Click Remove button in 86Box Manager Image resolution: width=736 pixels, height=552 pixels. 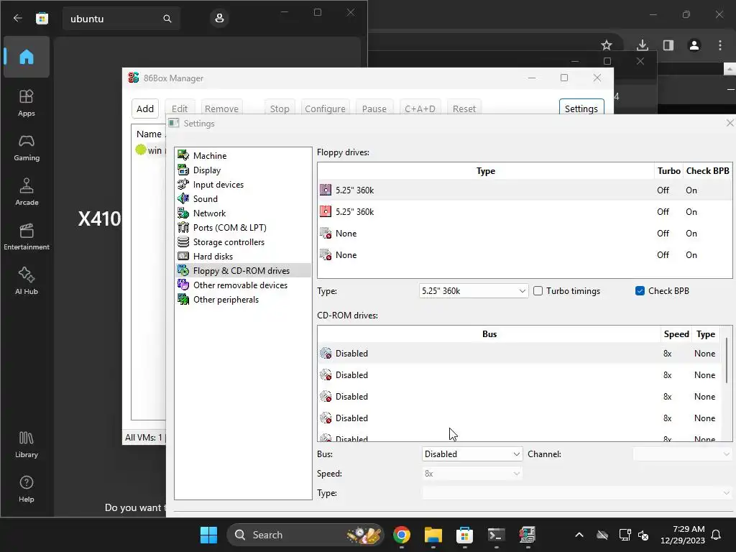(221, 109)
